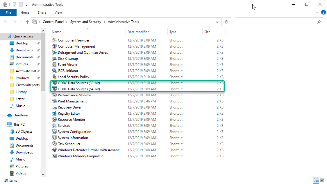Switch to details view layout icon
This screenshot has height=184, width=327.
point(316,180)
